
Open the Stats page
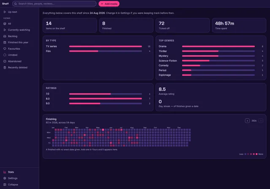coord(19,172)
